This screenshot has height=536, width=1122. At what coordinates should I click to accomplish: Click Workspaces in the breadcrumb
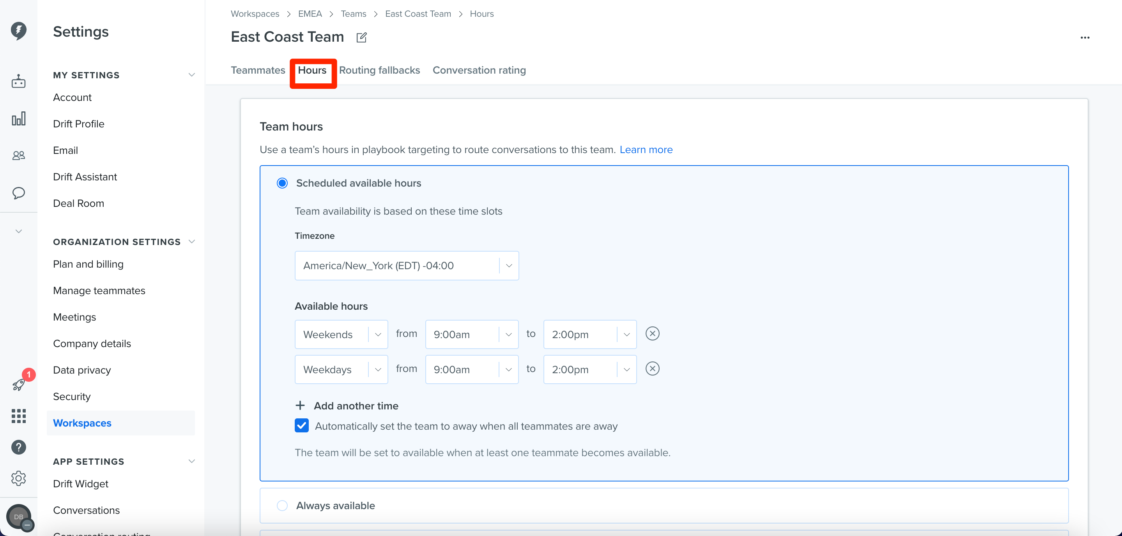tap(255, 14)
